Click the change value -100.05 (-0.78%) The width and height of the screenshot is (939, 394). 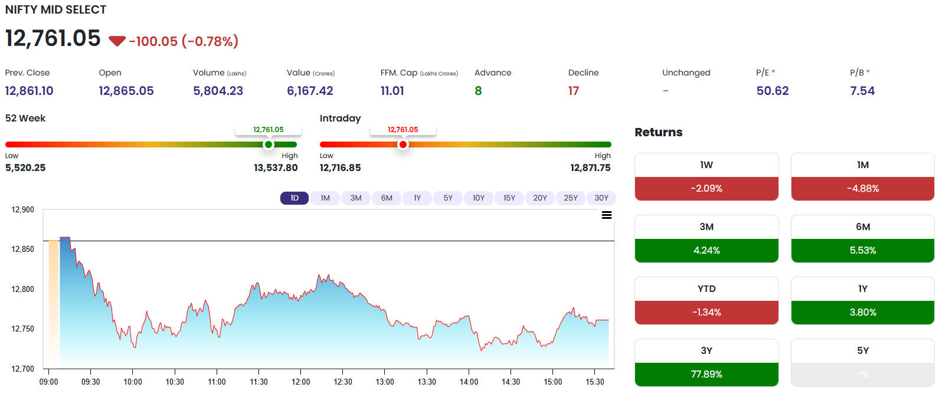click(x=184, y=41)
